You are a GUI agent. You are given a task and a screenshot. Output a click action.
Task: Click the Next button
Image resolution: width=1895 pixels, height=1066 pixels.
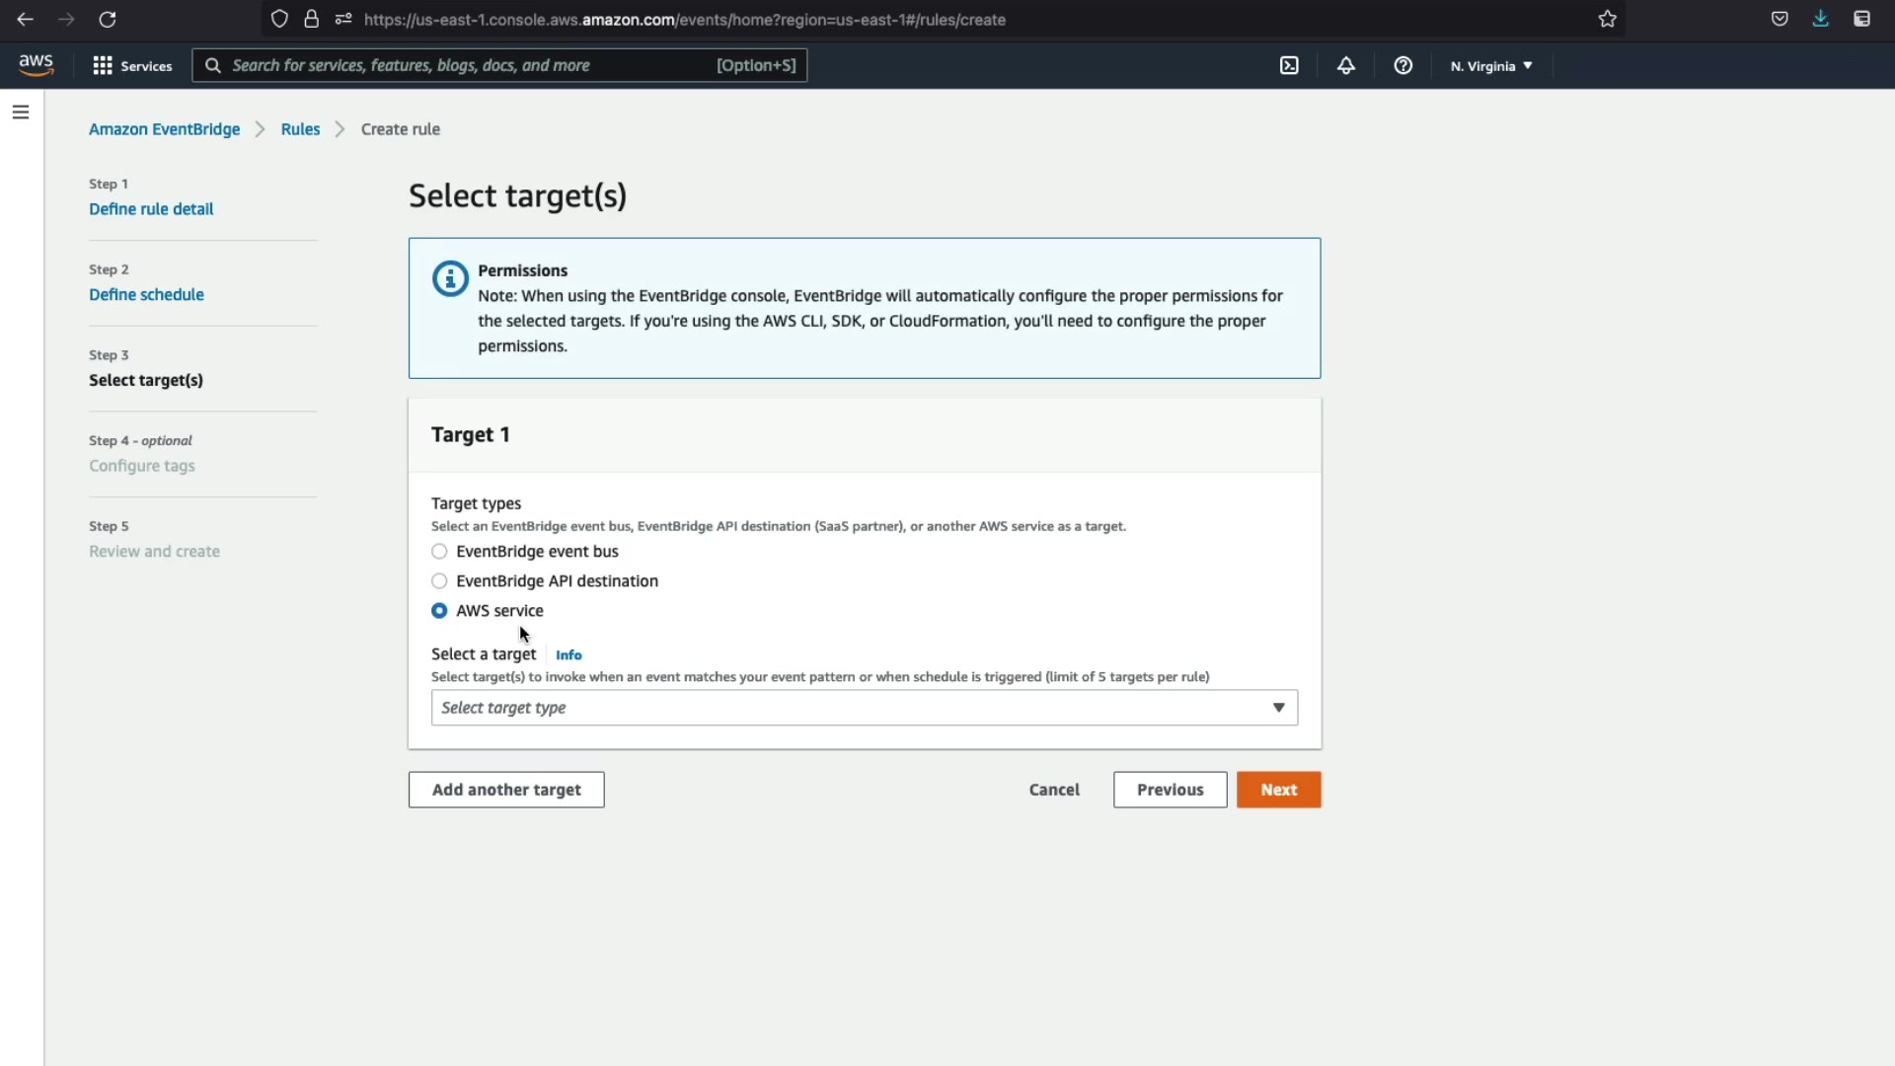1278,790
